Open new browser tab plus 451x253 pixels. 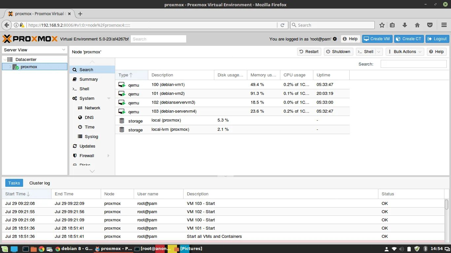click(80, 14)
